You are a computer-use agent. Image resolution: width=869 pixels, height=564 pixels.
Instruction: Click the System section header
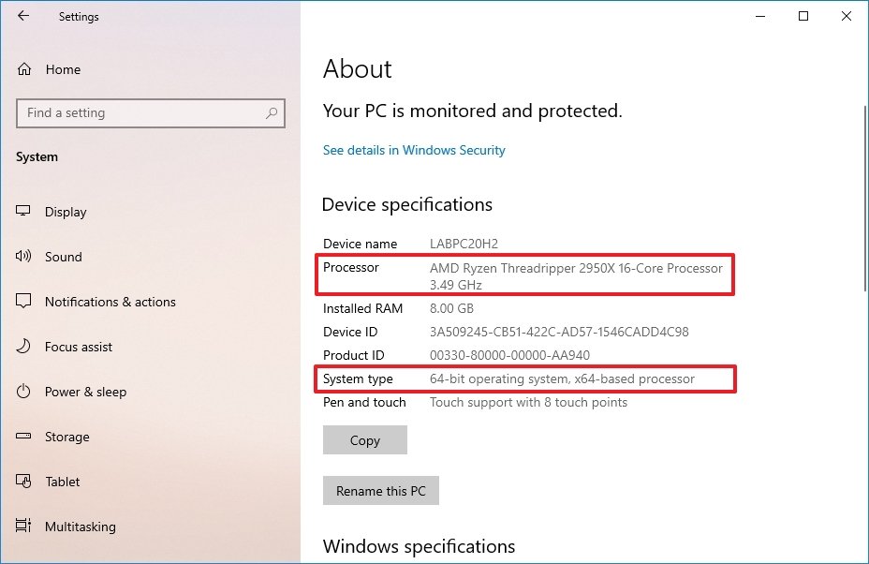[37, 156]
